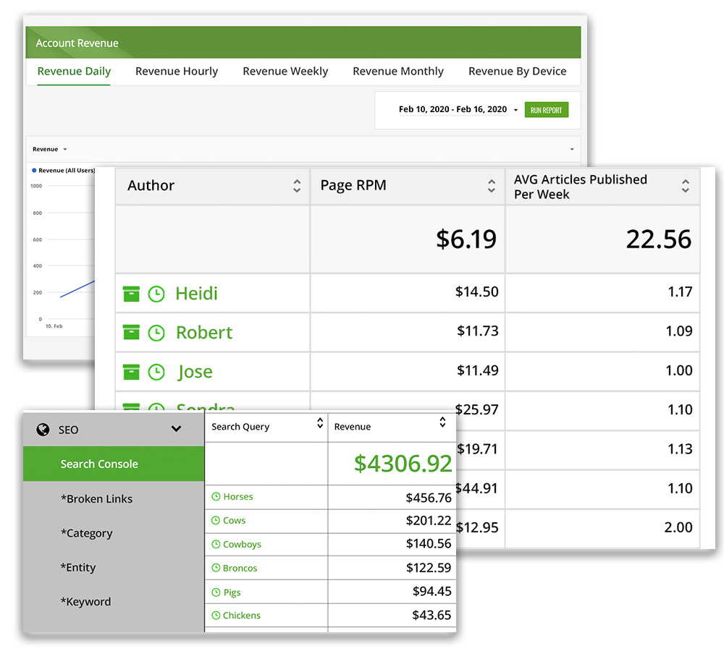
Task: Click the clock icon beside Robert
Action: tap(156, 333)
